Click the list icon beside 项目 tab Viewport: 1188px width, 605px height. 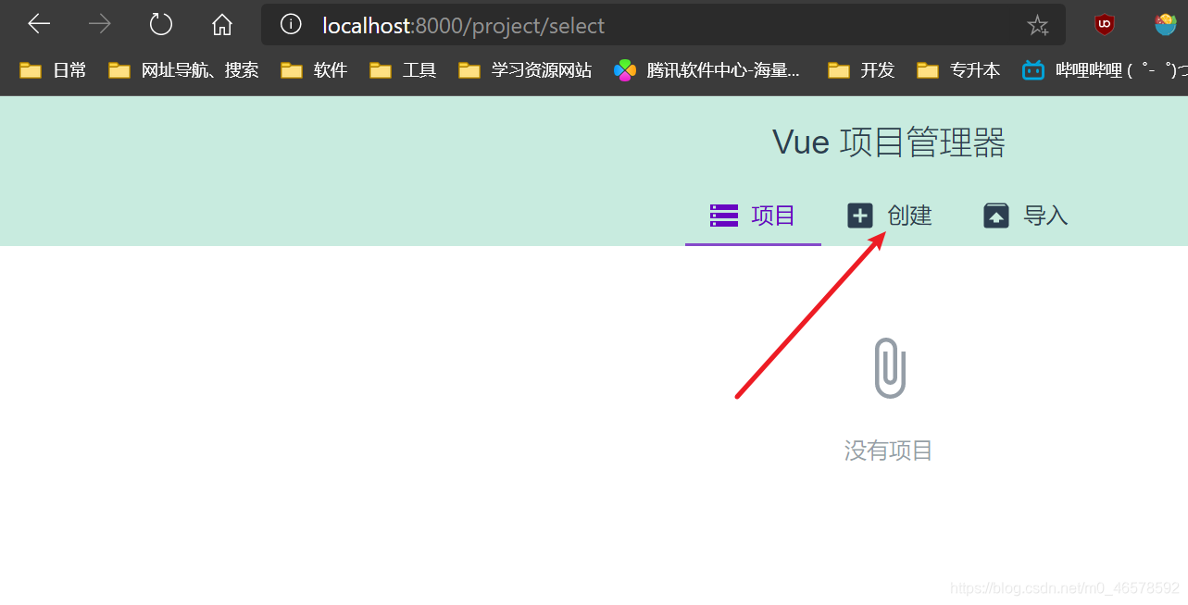[x=723, y=215]
